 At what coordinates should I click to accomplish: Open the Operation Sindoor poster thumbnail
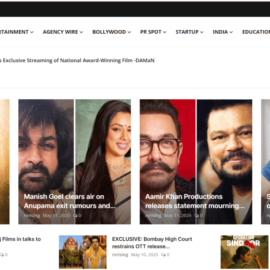pyautogui.click(x=244, y=252)
